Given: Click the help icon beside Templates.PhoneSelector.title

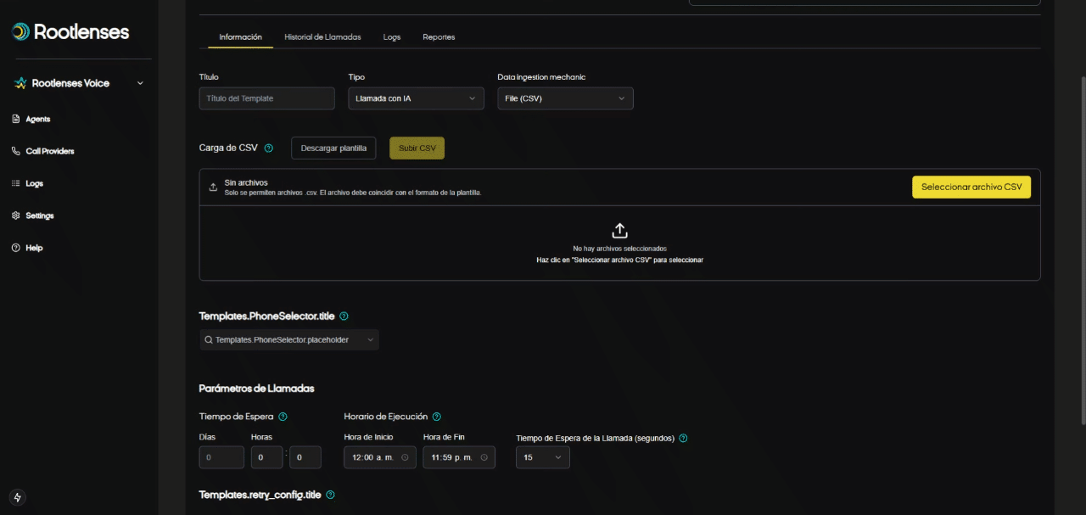Looking at the screenshot, I should tap(344, 316).
